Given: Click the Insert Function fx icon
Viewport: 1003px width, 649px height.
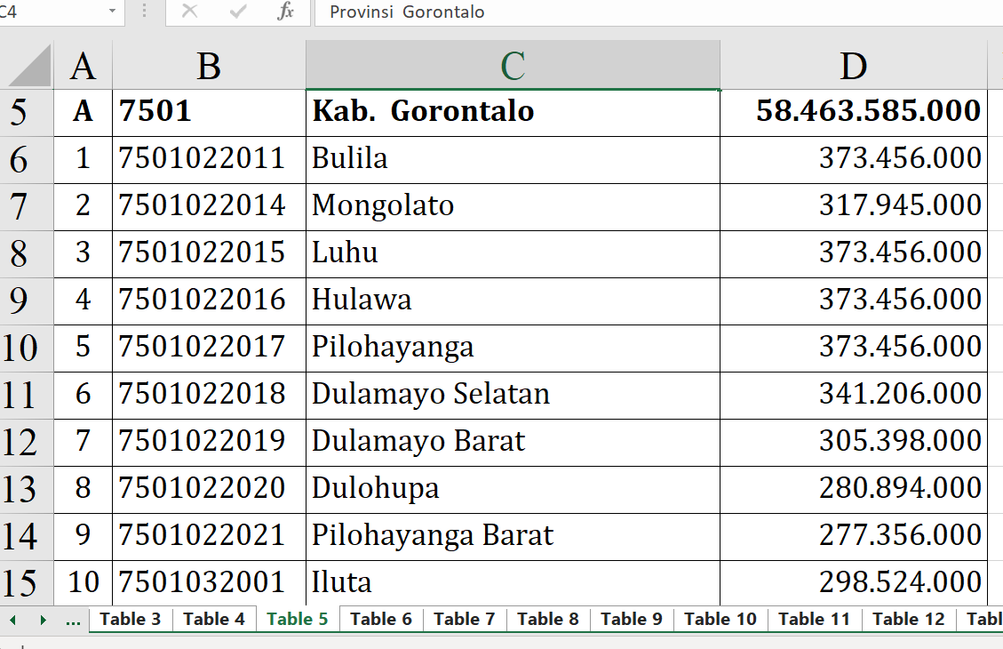Looking at the screenshot, I should click(x=285, y=12).
